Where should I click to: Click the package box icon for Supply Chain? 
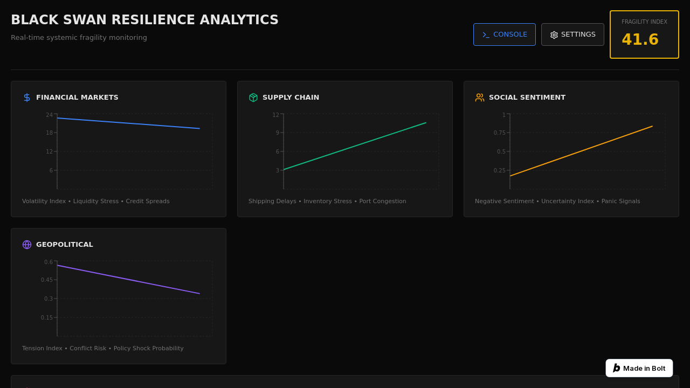click(x=253, y=98)
